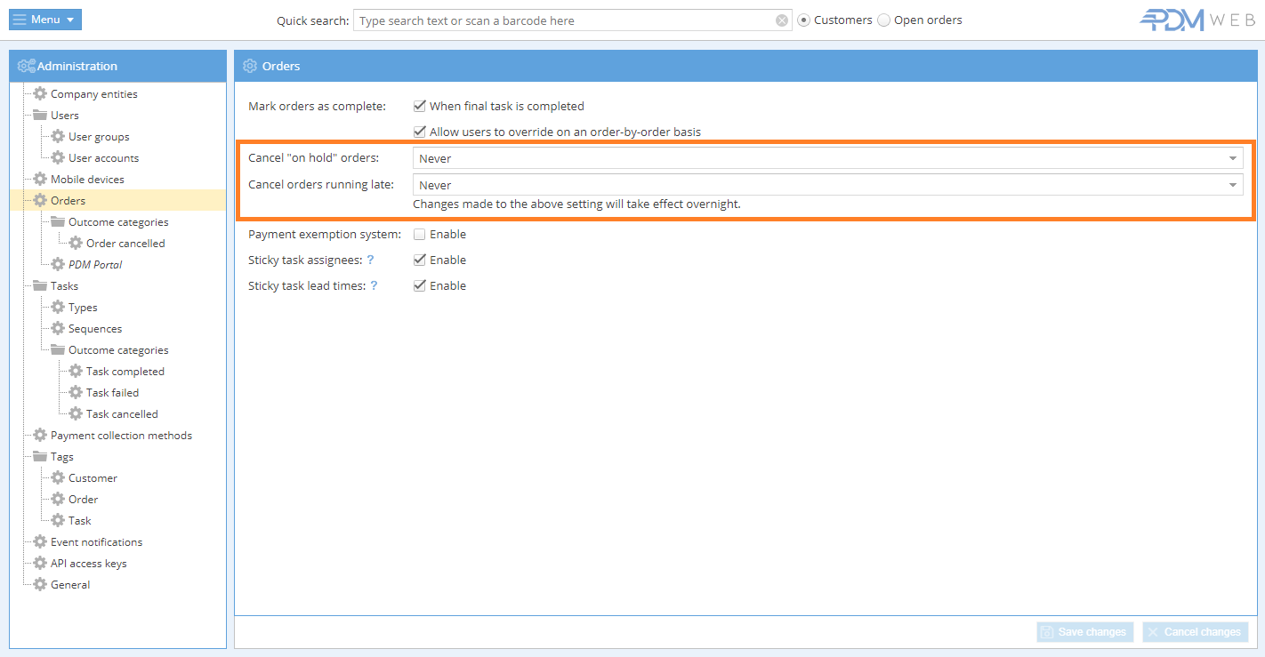Click the help icon beside Sticky task lead times

click(375, 286)
